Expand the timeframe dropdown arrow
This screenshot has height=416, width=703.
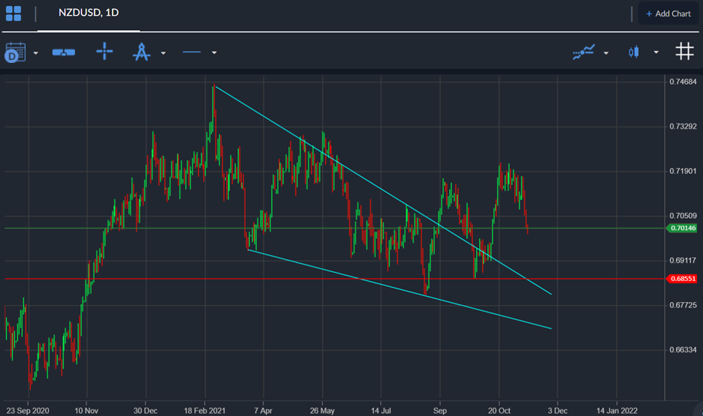[35, 53]
